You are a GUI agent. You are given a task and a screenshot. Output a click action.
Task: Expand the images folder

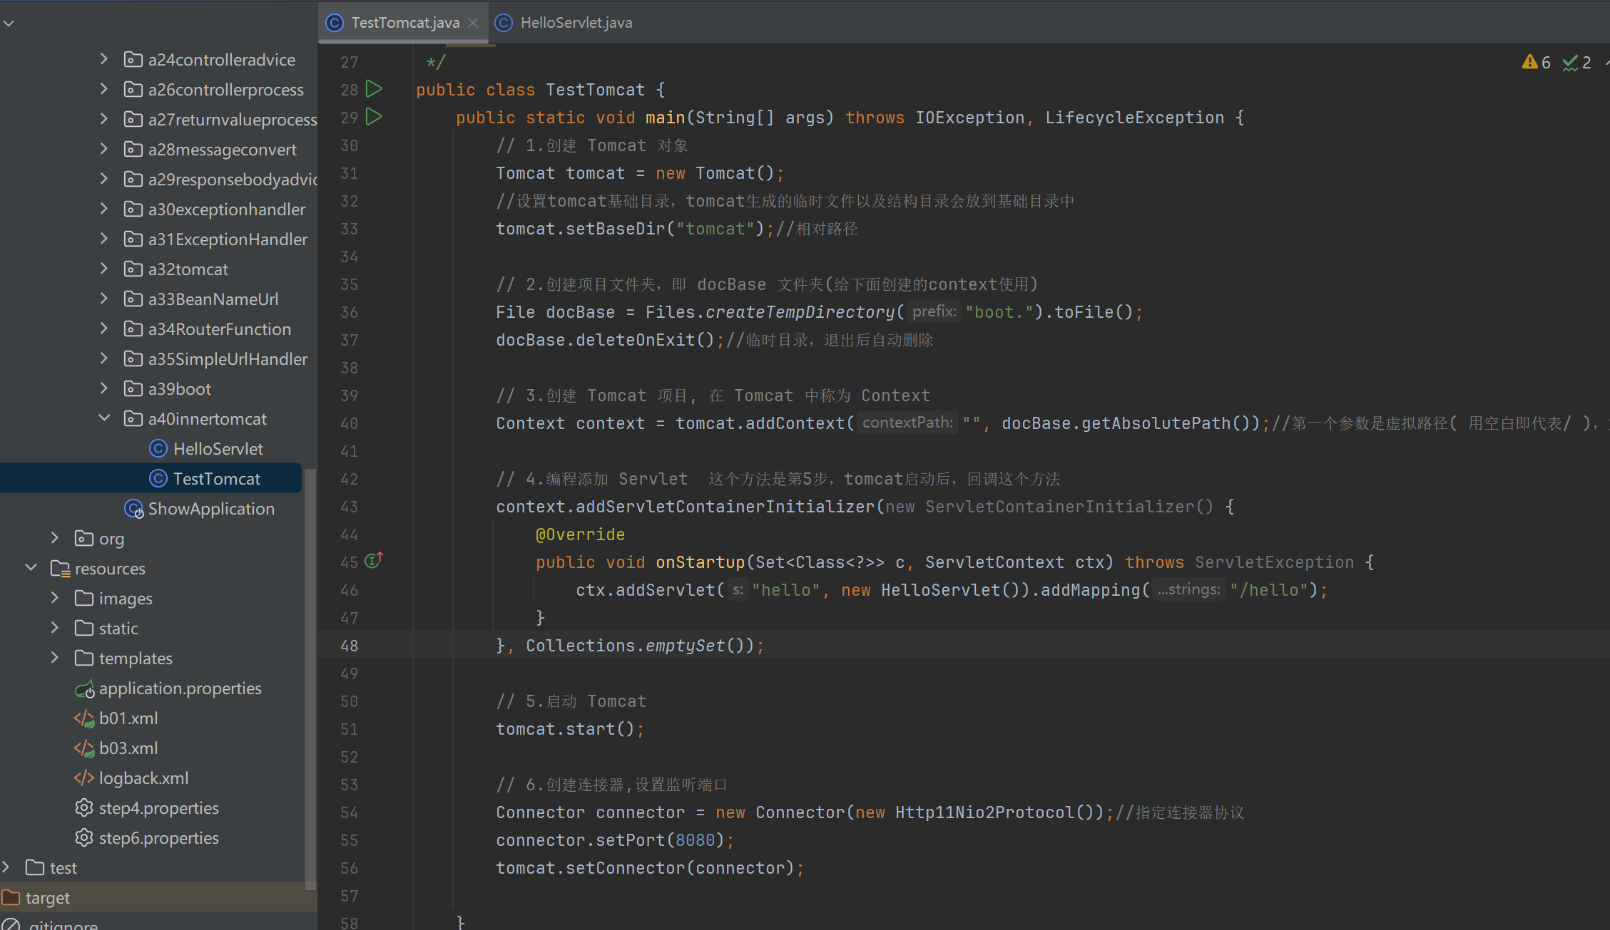(55, 598)
